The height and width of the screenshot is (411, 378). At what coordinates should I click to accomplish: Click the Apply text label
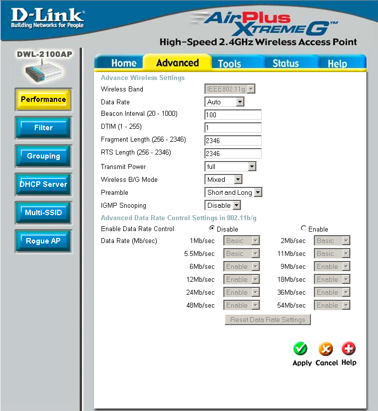click(302, 363)
